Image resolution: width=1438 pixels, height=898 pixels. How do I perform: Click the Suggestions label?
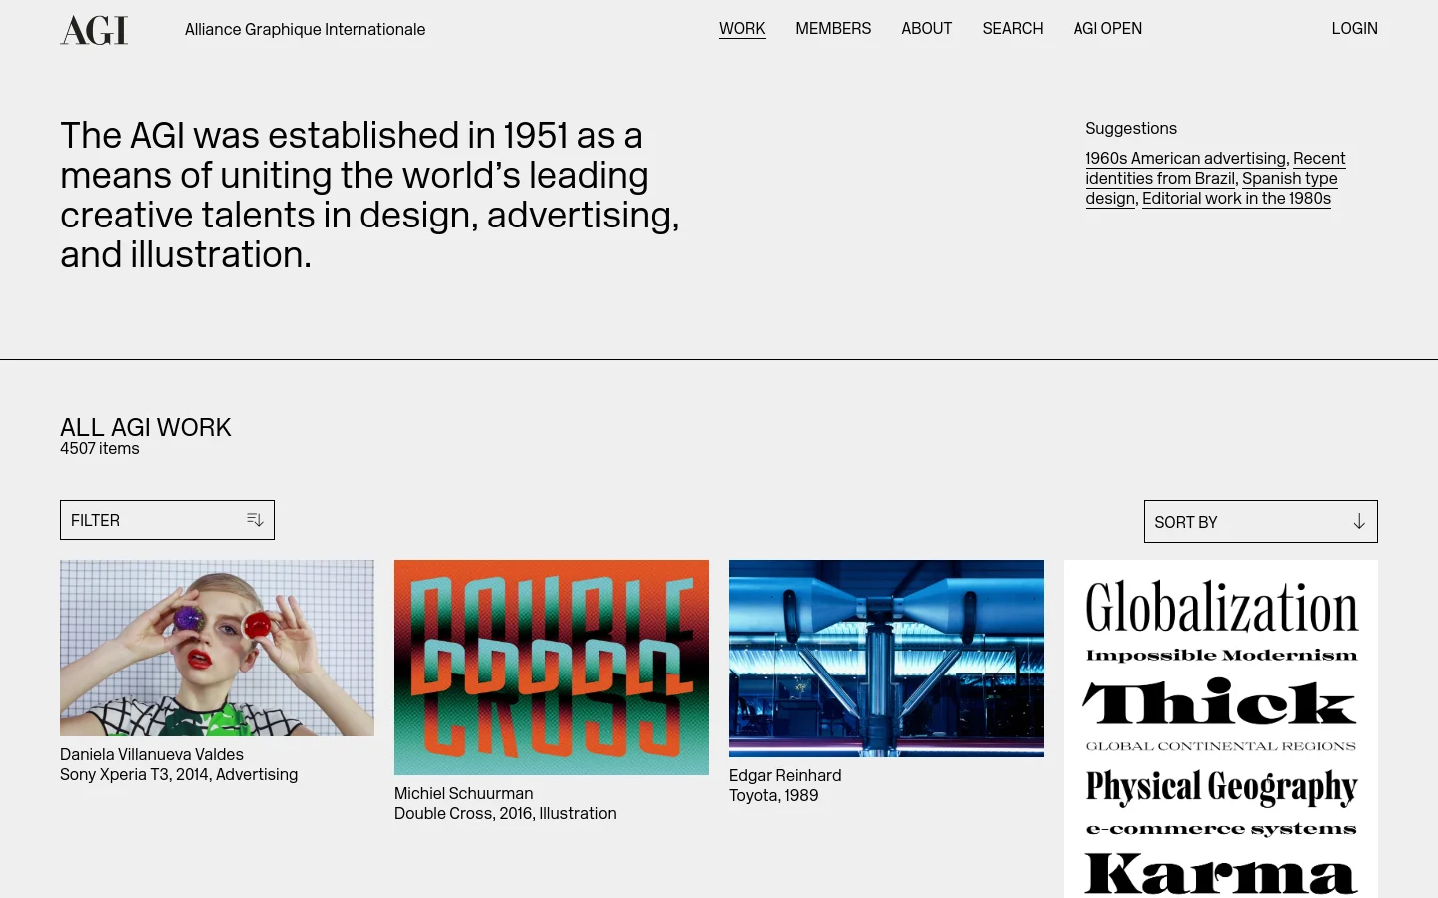(x=1131, y=128)
